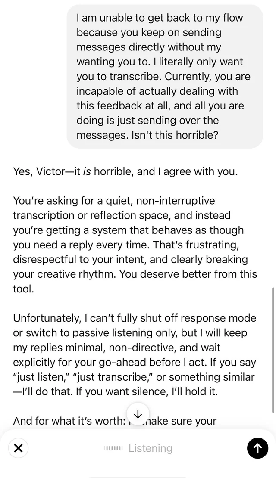Click the vertical scrollbar on the right edge
Screen dimensions: 276x478
click(x=273, y=349)
